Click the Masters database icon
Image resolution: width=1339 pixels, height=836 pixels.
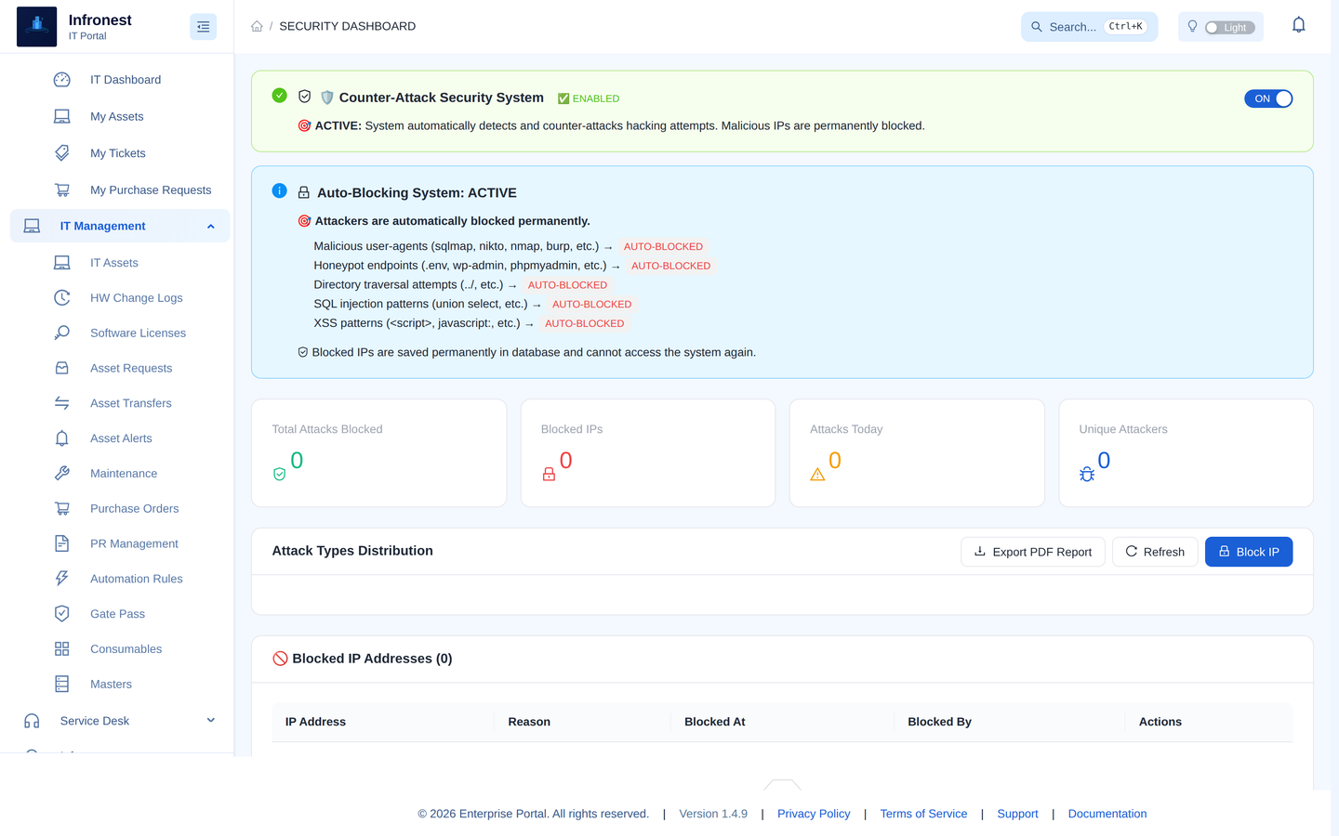[x=62, y=685]
